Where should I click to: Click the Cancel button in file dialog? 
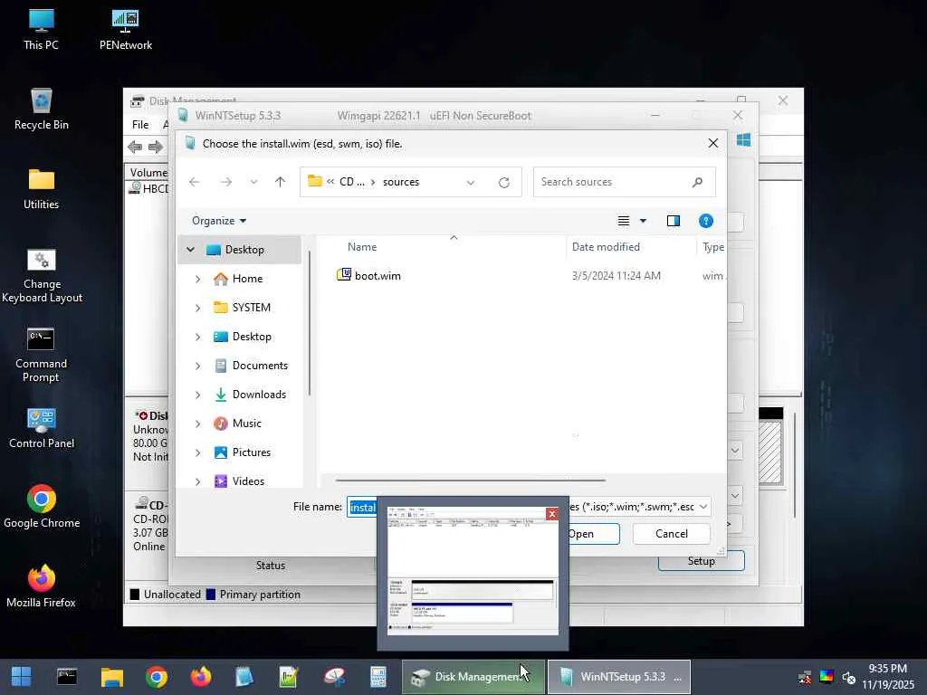click(x=671, y=534)
